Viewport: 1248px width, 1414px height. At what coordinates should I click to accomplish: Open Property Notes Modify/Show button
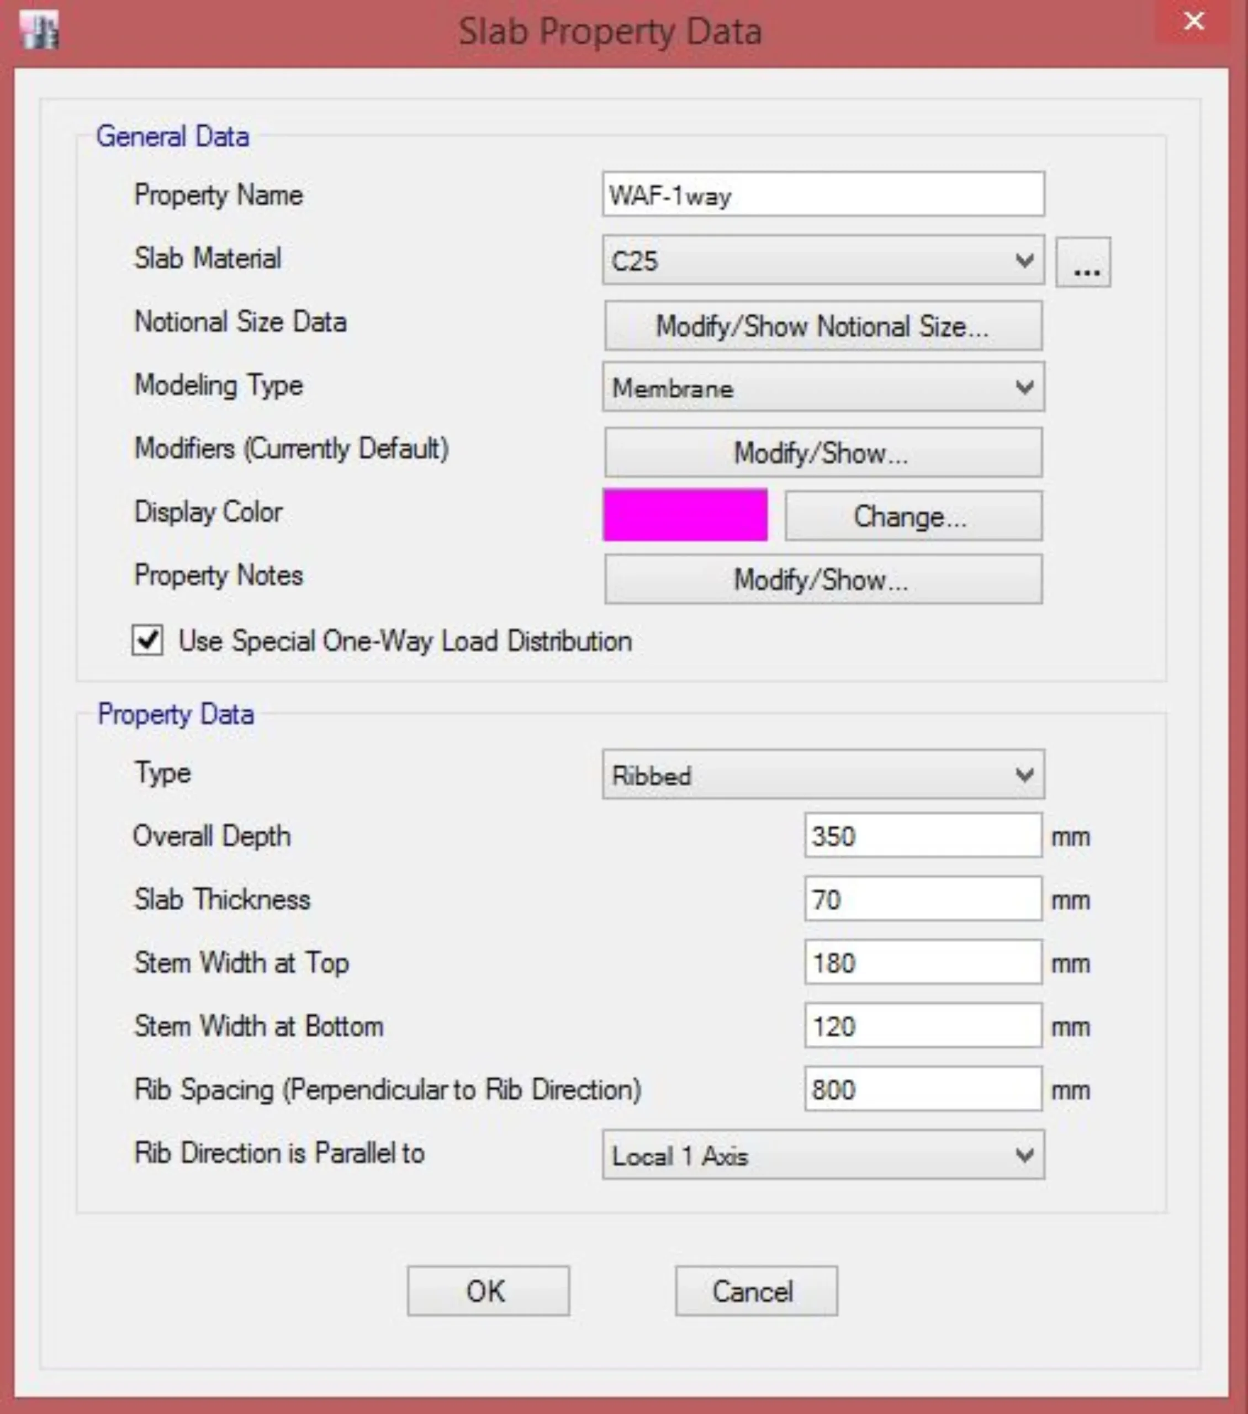pos(823,579)
